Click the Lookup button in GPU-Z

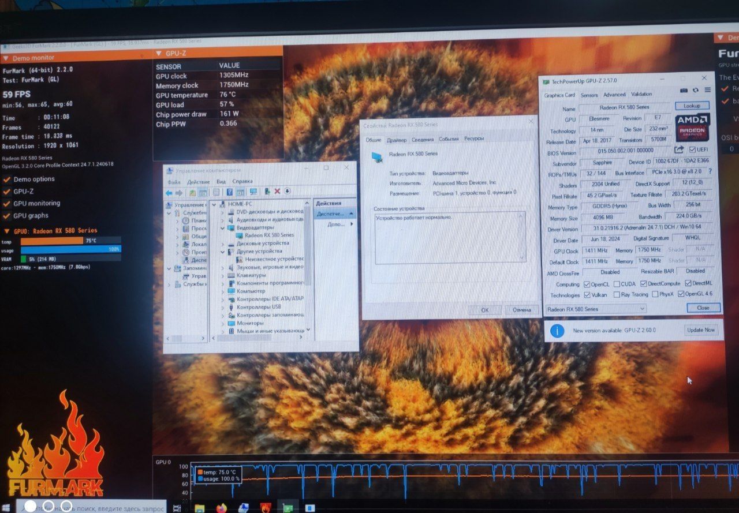pyautogui.click(x=692, y=106)
